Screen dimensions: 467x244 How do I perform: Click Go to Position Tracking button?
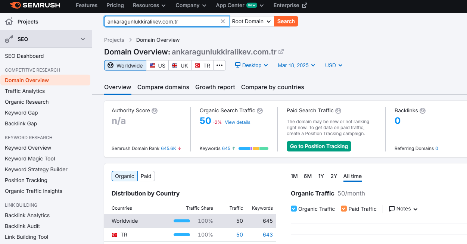pyautogui.click(x=319, y=146)
